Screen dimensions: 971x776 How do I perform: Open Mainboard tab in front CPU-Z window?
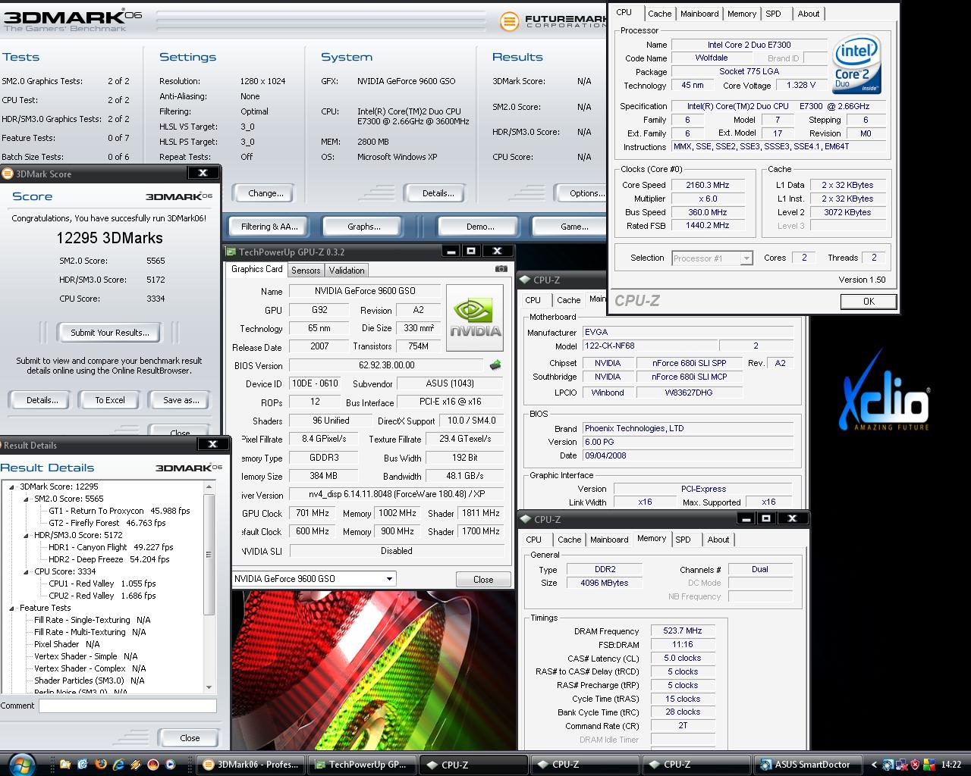[699, 14]
